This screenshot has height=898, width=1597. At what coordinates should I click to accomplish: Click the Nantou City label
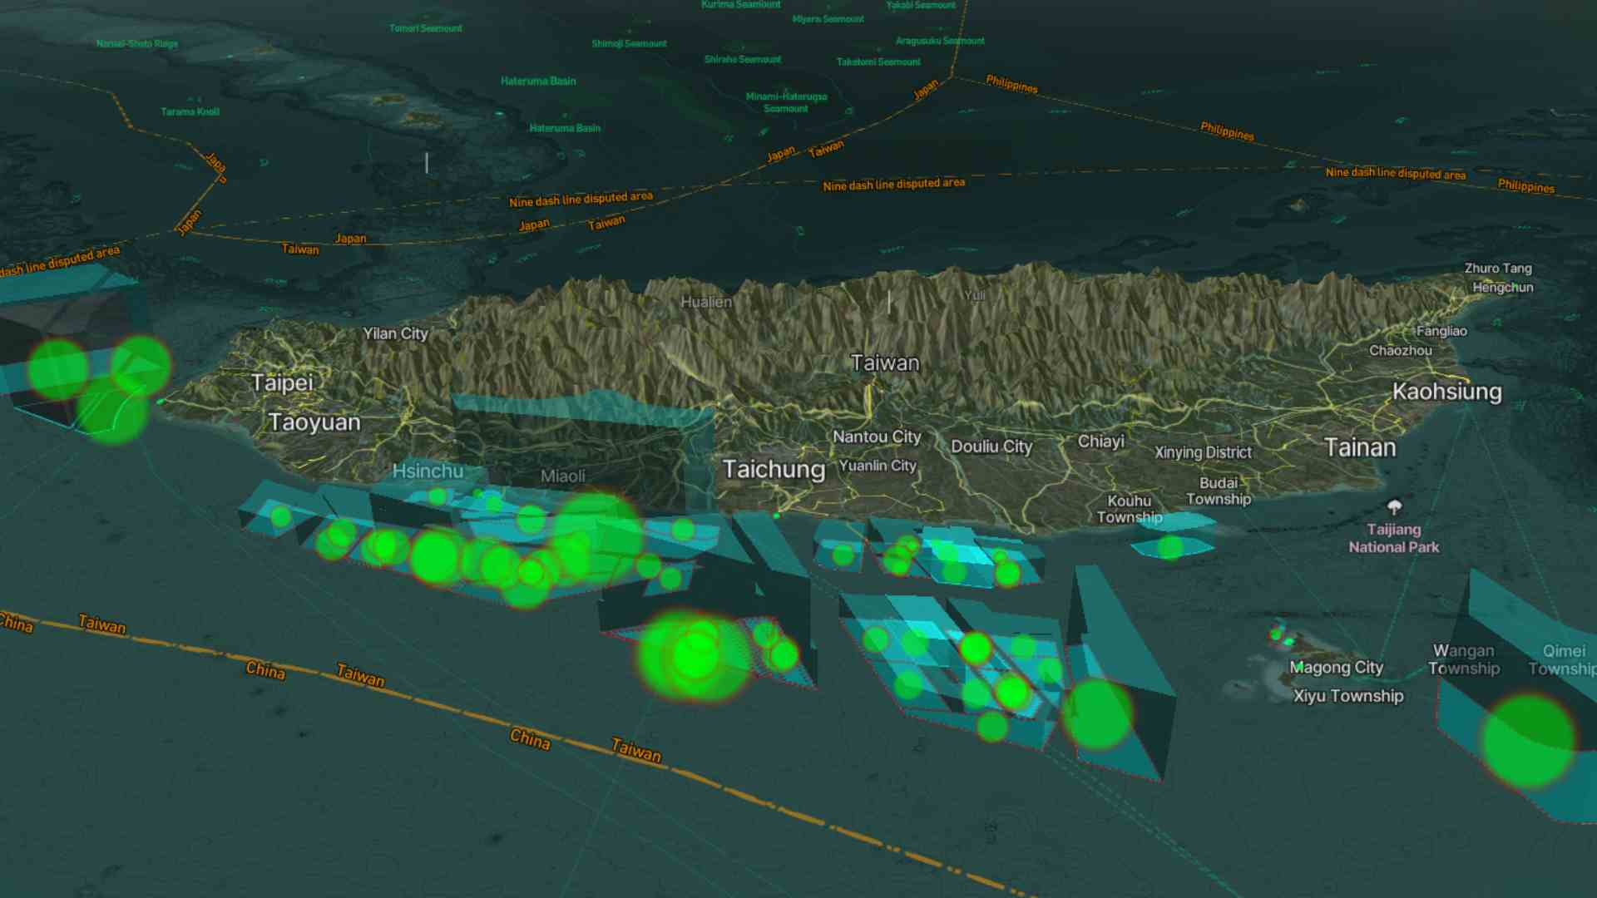877,437
